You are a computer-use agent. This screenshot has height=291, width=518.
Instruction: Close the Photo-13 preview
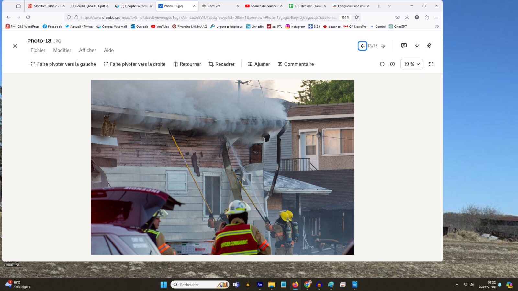click(15, 46)
